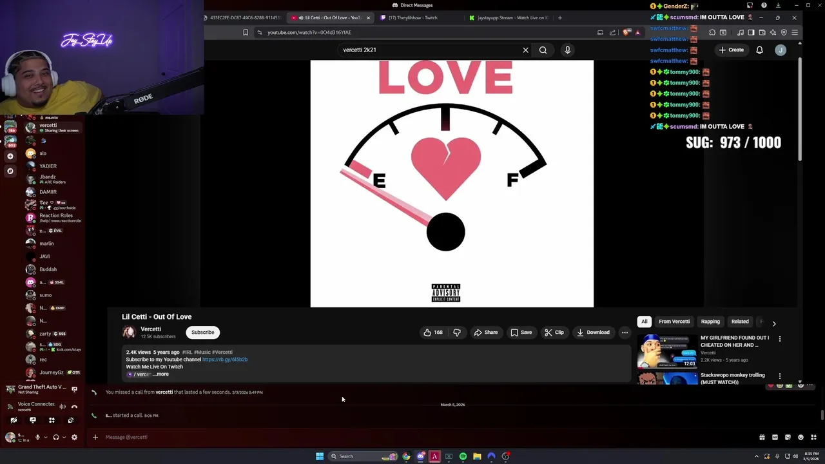Open Reaction Roles direct message
This screenshot has height=464, width=825.
(52, 218)
